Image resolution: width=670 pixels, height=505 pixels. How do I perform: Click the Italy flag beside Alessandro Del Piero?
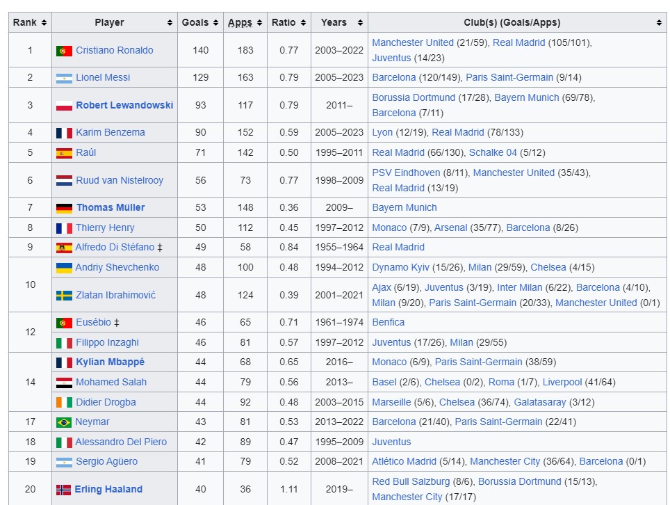[64, 442]
